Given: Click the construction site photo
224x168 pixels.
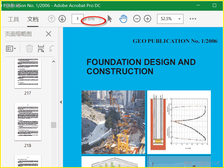Looking at the screenshot, I should pyautogui.click(x=113, y=122).
